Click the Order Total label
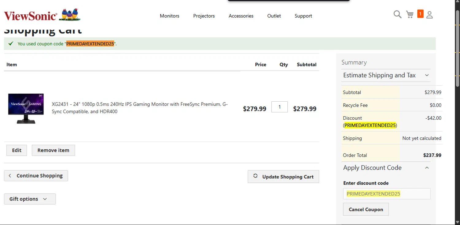Image resolution: width=460 pixels, height=225 pixels. [x=355, y=155]
